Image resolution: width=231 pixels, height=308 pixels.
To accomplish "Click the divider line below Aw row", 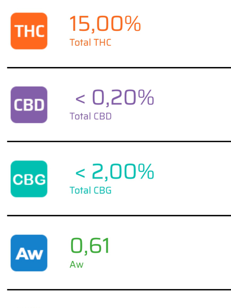I will [x=119, y=290].
